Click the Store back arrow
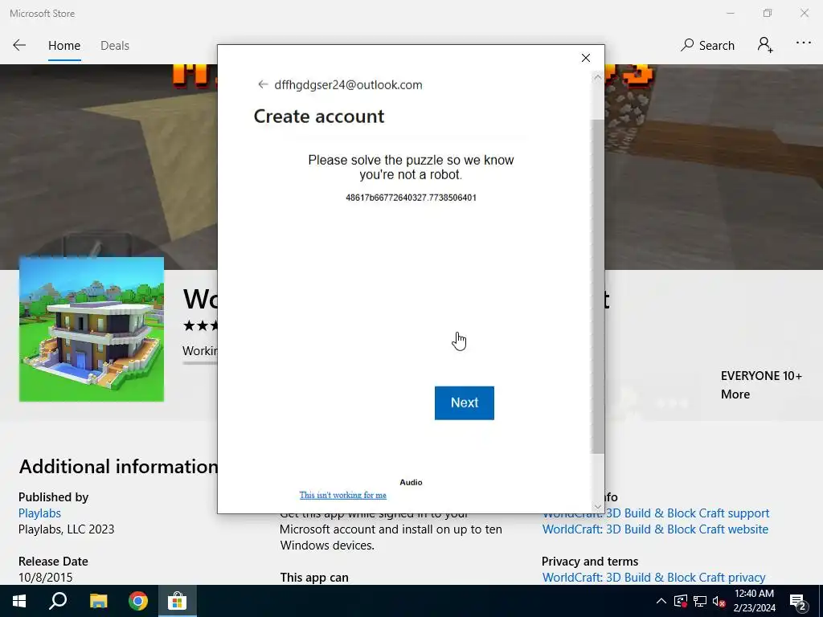Screen dimensions: 823x617 coord(19,45)
